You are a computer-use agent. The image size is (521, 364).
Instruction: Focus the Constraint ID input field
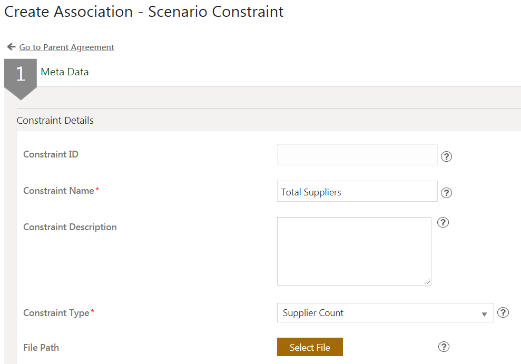pyautogui.click(x=357, y=155)
